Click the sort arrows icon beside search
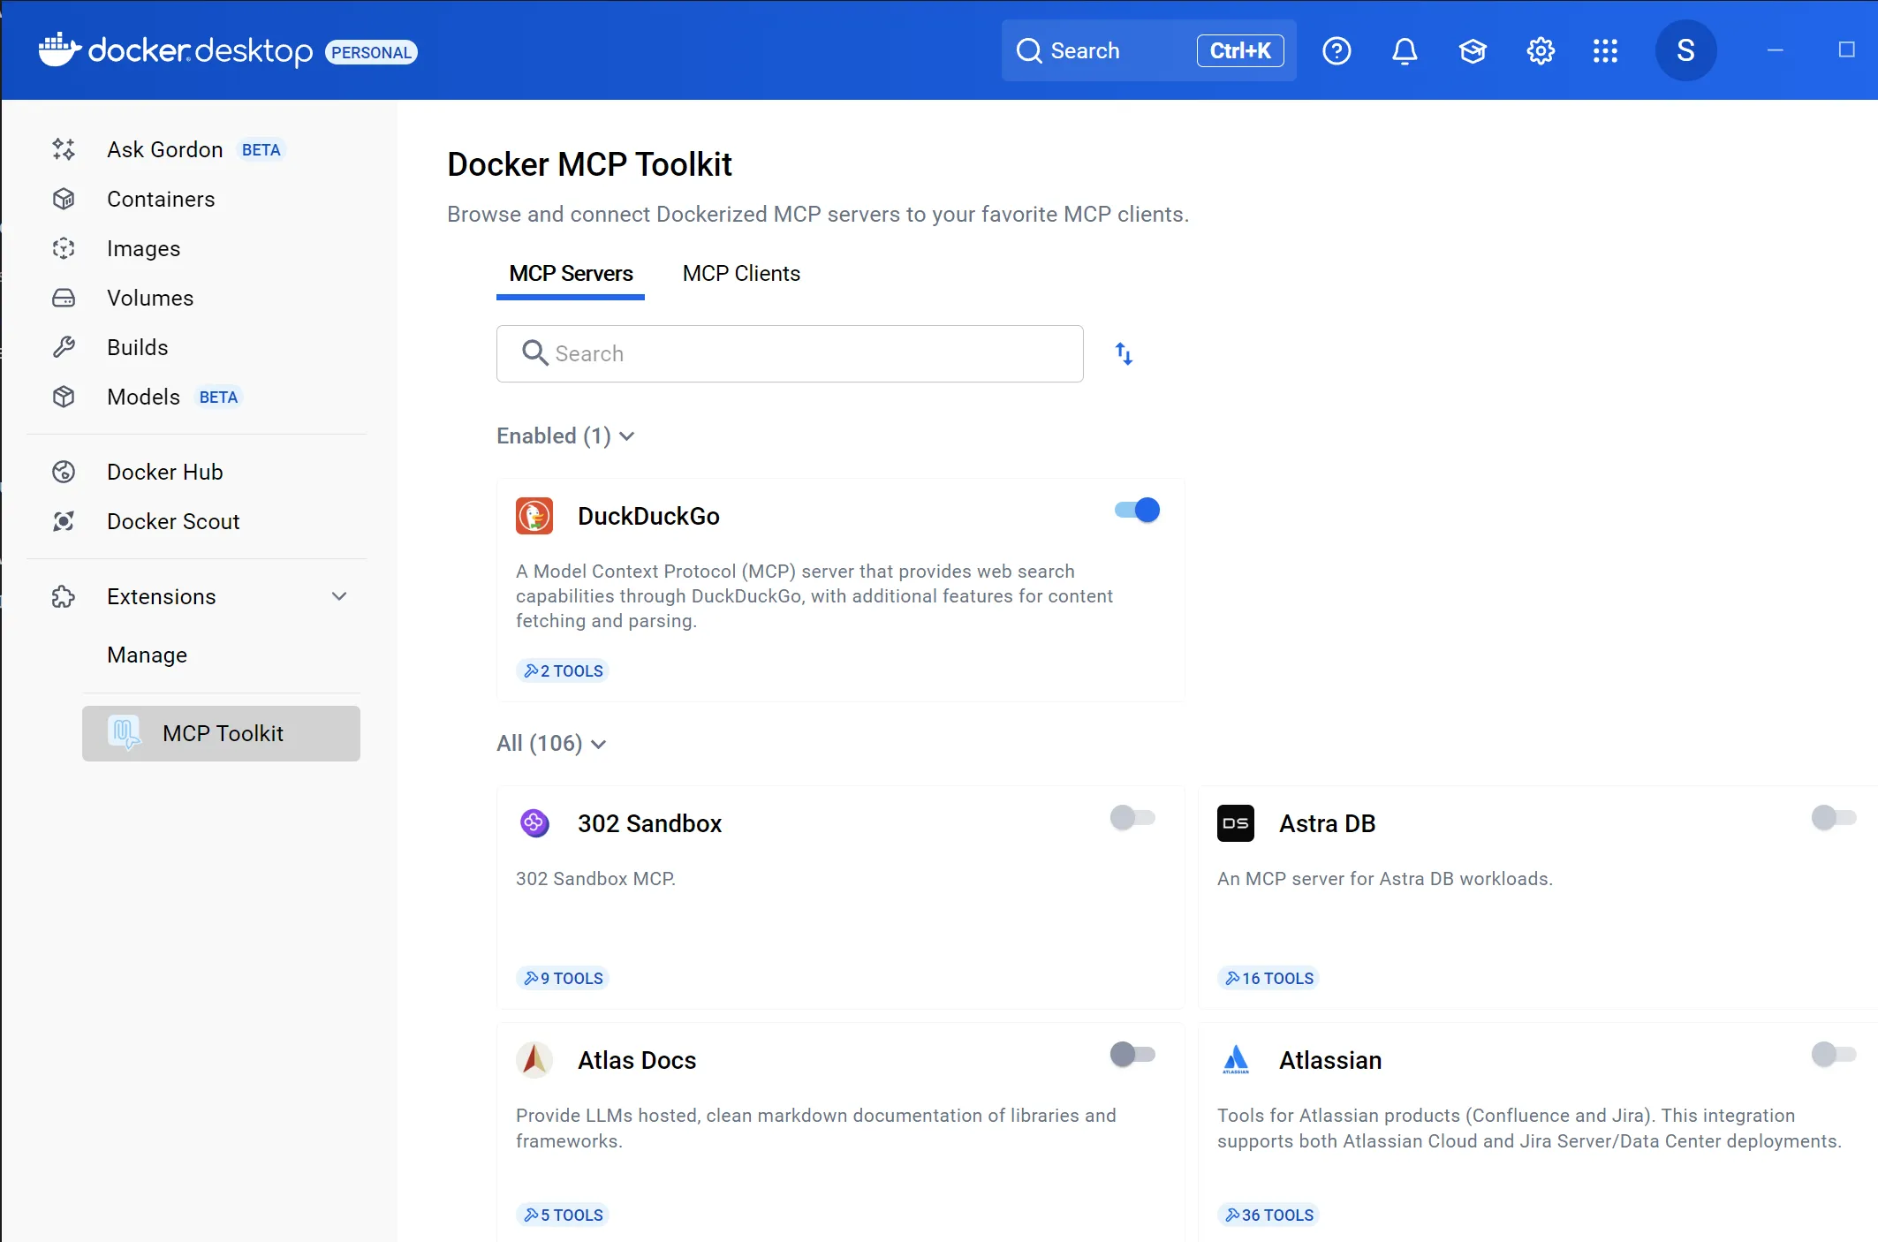This screenshot has height=1242, width=1878. [1124, 354]
